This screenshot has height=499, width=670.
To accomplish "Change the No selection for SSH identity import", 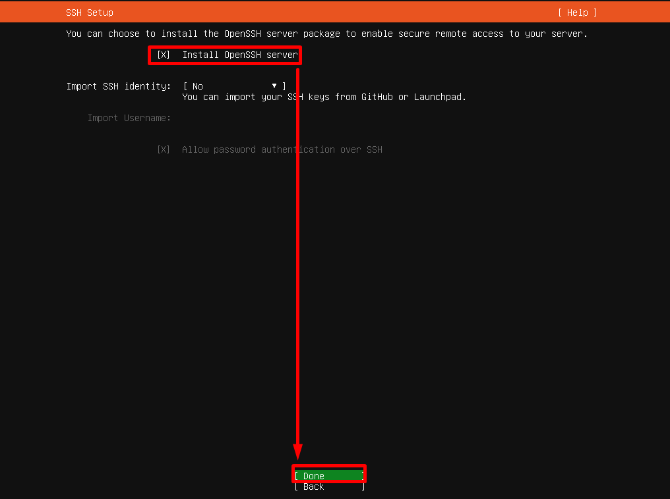I will click(x=231, y=86).
